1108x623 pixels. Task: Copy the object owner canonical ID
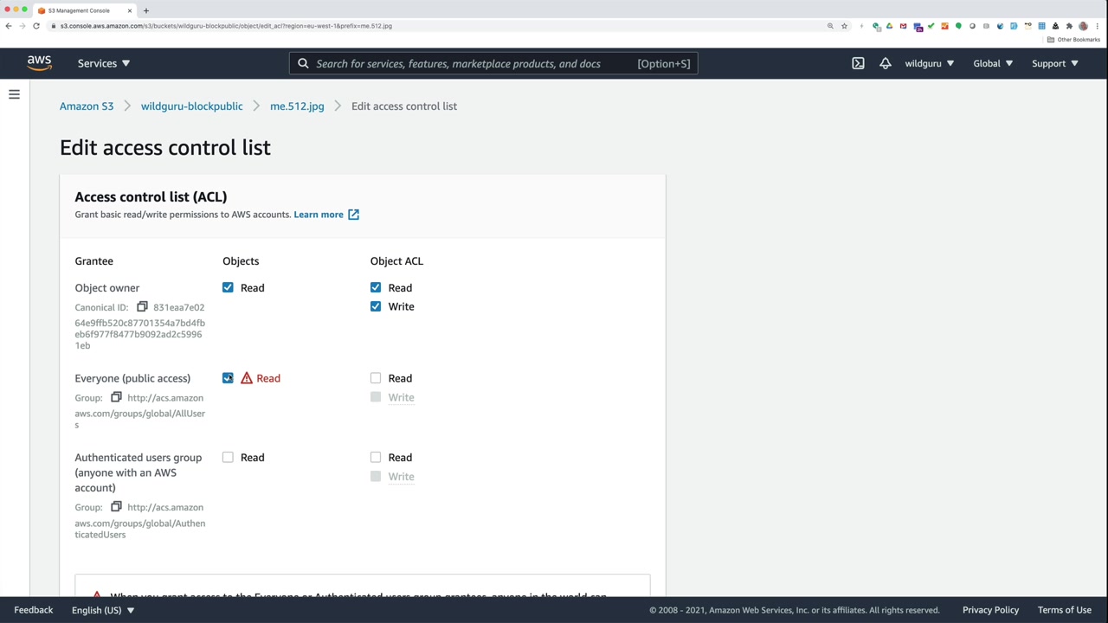pos(142,307)
